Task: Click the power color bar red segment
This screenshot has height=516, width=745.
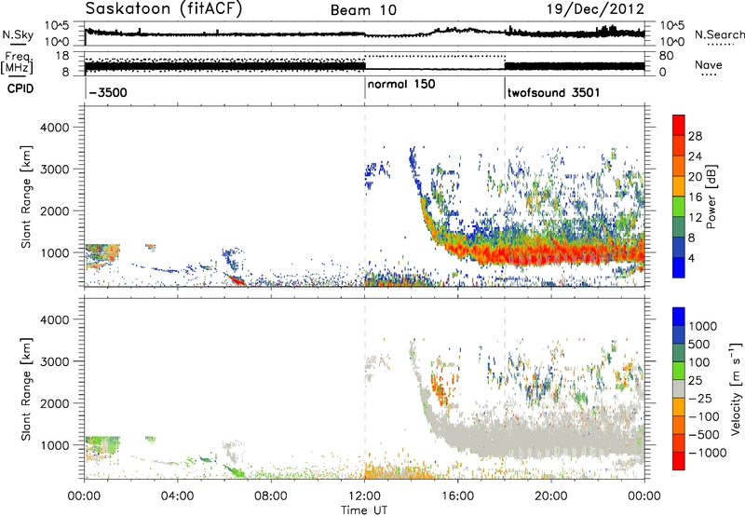Action: (x=679, y=126)
